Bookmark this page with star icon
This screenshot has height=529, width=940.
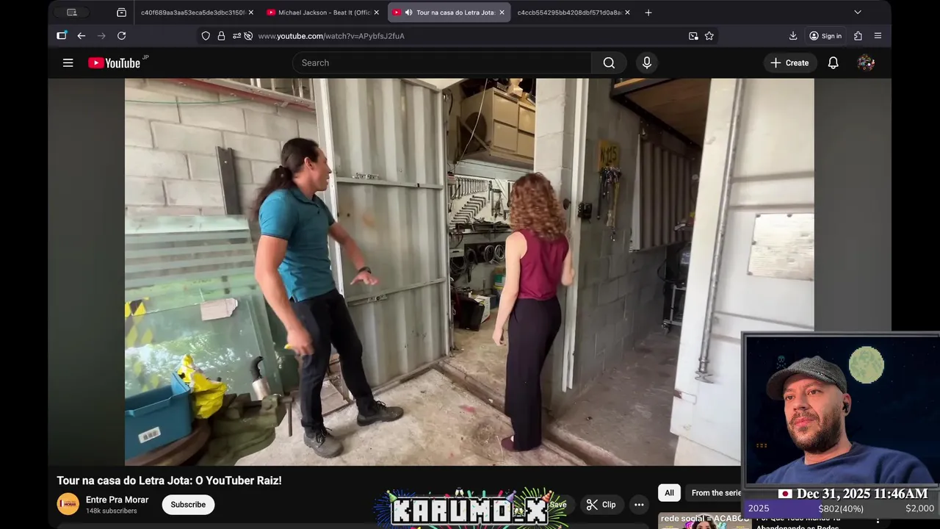pyautogui.click(x=709, y=36)
